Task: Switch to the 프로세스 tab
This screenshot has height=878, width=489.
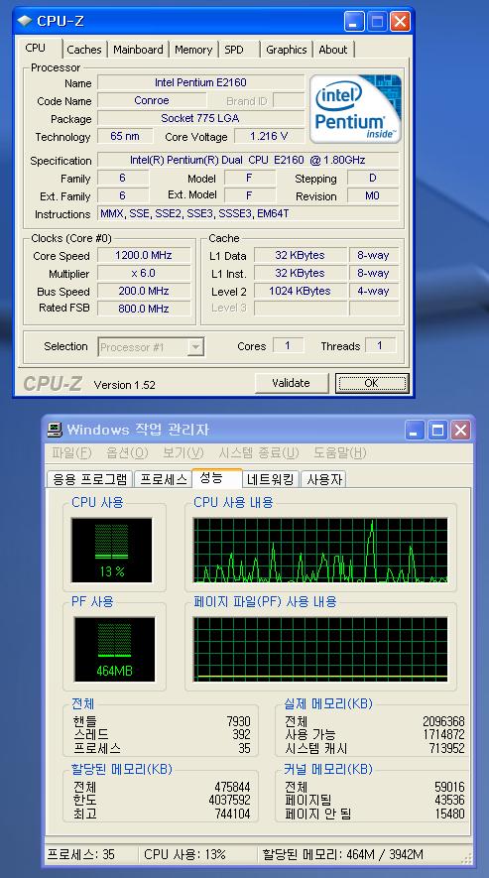Action: 163,479
